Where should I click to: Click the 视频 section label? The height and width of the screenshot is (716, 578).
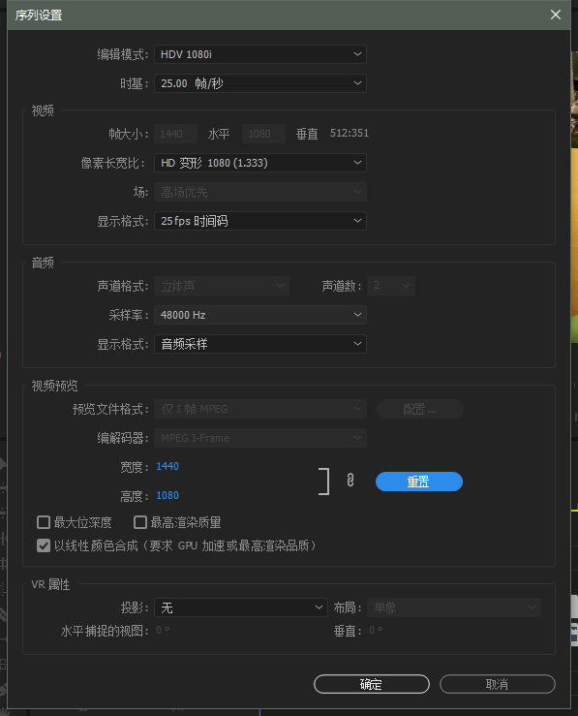43,110
